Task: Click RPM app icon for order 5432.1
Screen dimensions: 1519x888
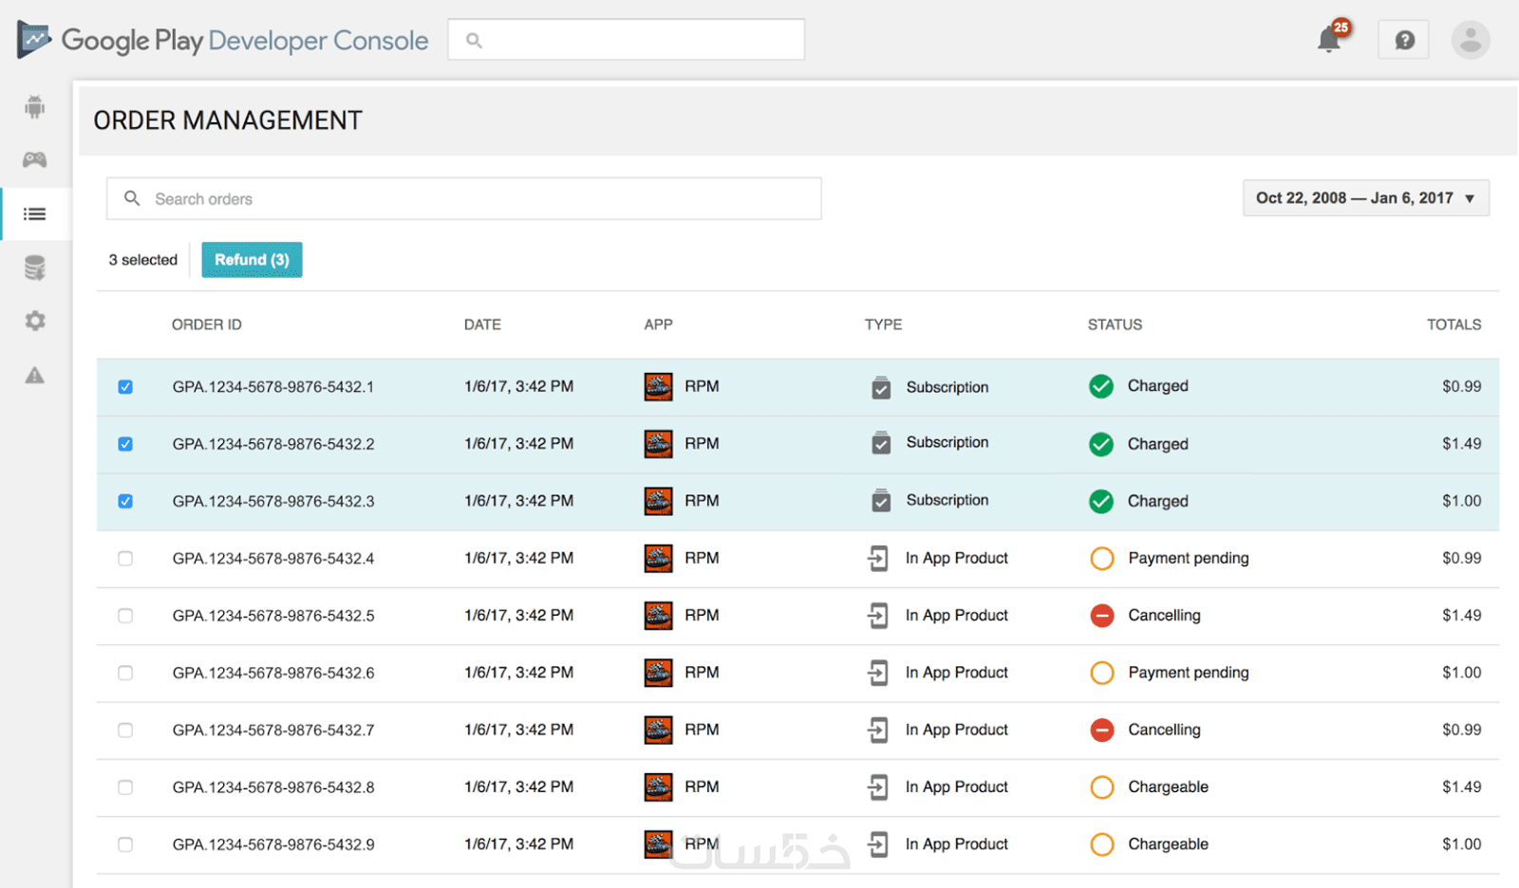Action: [x=658, y=386]
